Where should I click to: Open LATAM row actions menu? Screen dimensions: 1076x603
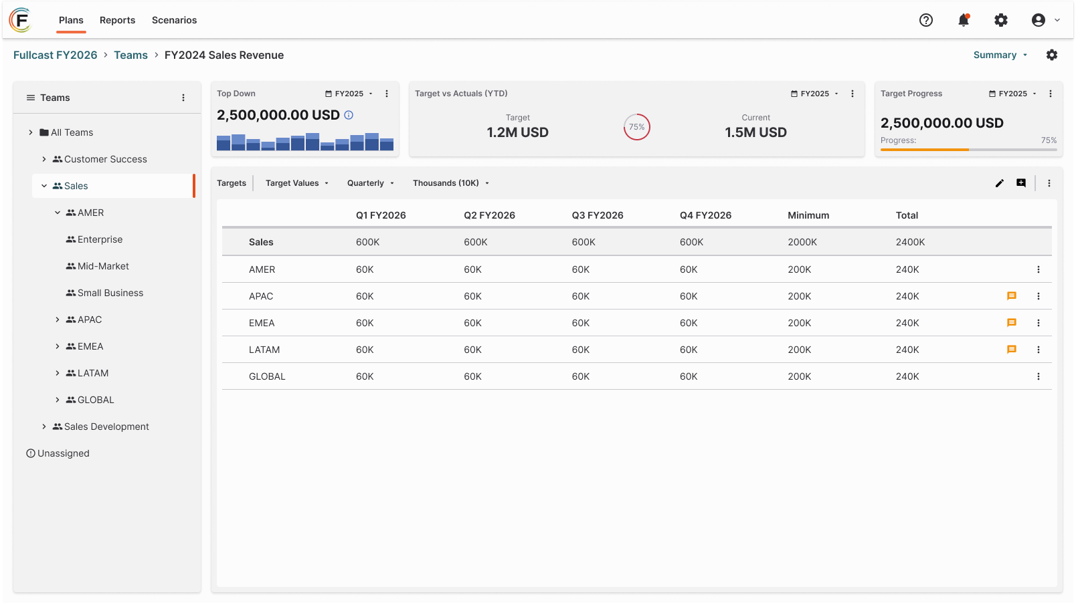pos(1039,350)
